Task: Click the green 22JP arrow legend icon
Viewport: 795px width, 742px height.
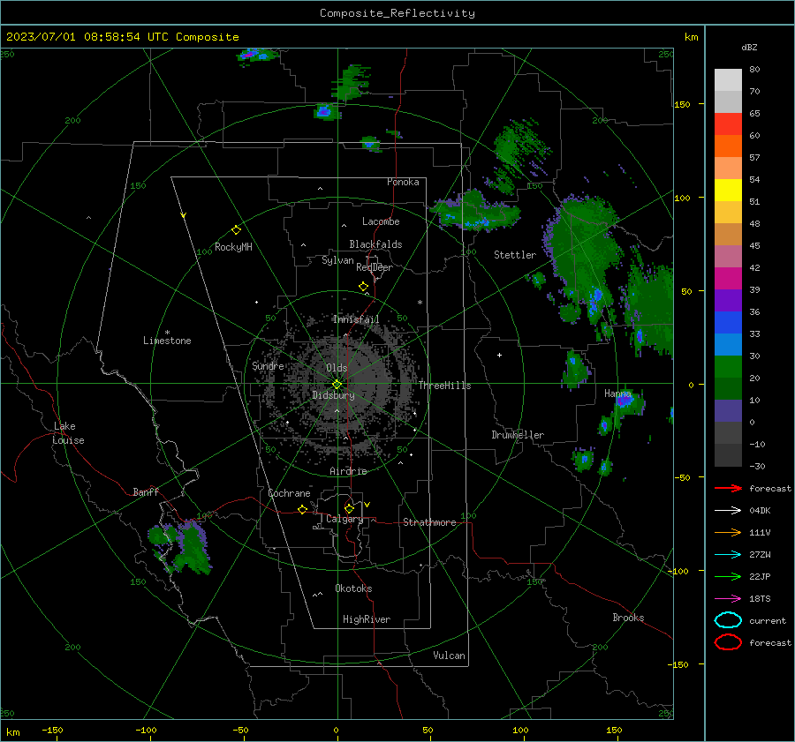Action: point(728,576)
